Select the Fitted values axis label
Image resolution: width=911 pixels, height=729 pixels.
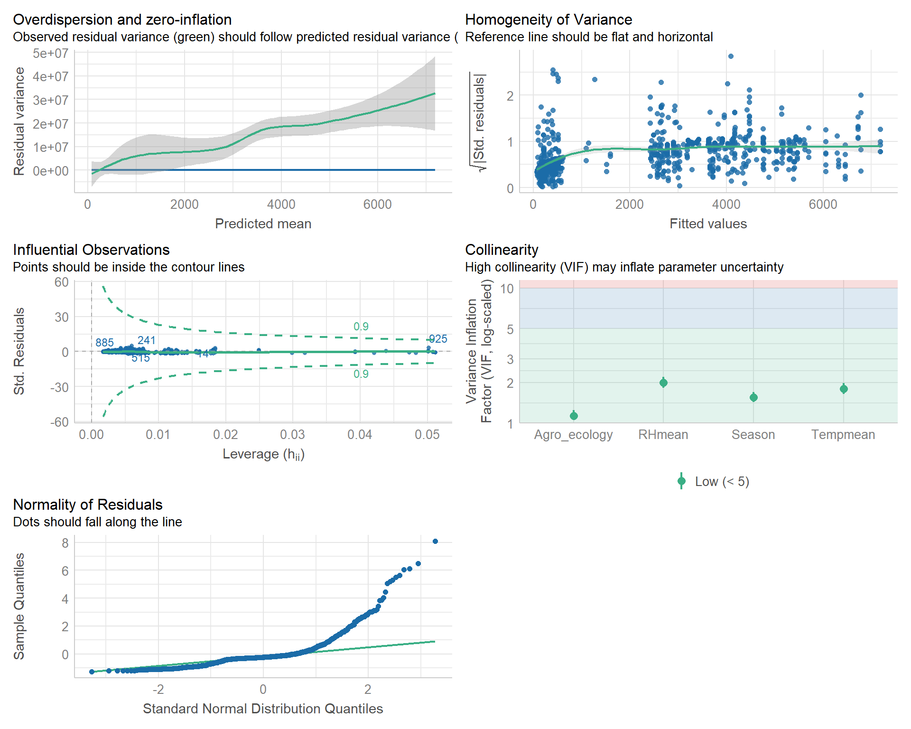(708, 224)
